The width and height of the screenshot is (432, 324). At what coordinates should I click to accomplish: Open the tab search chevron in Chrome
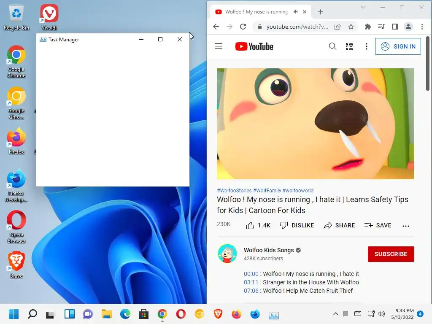[x=363, y=8]
